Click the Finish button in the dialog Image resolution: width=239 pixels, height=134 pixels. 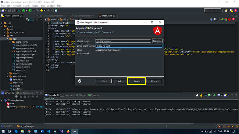point(137,81)
